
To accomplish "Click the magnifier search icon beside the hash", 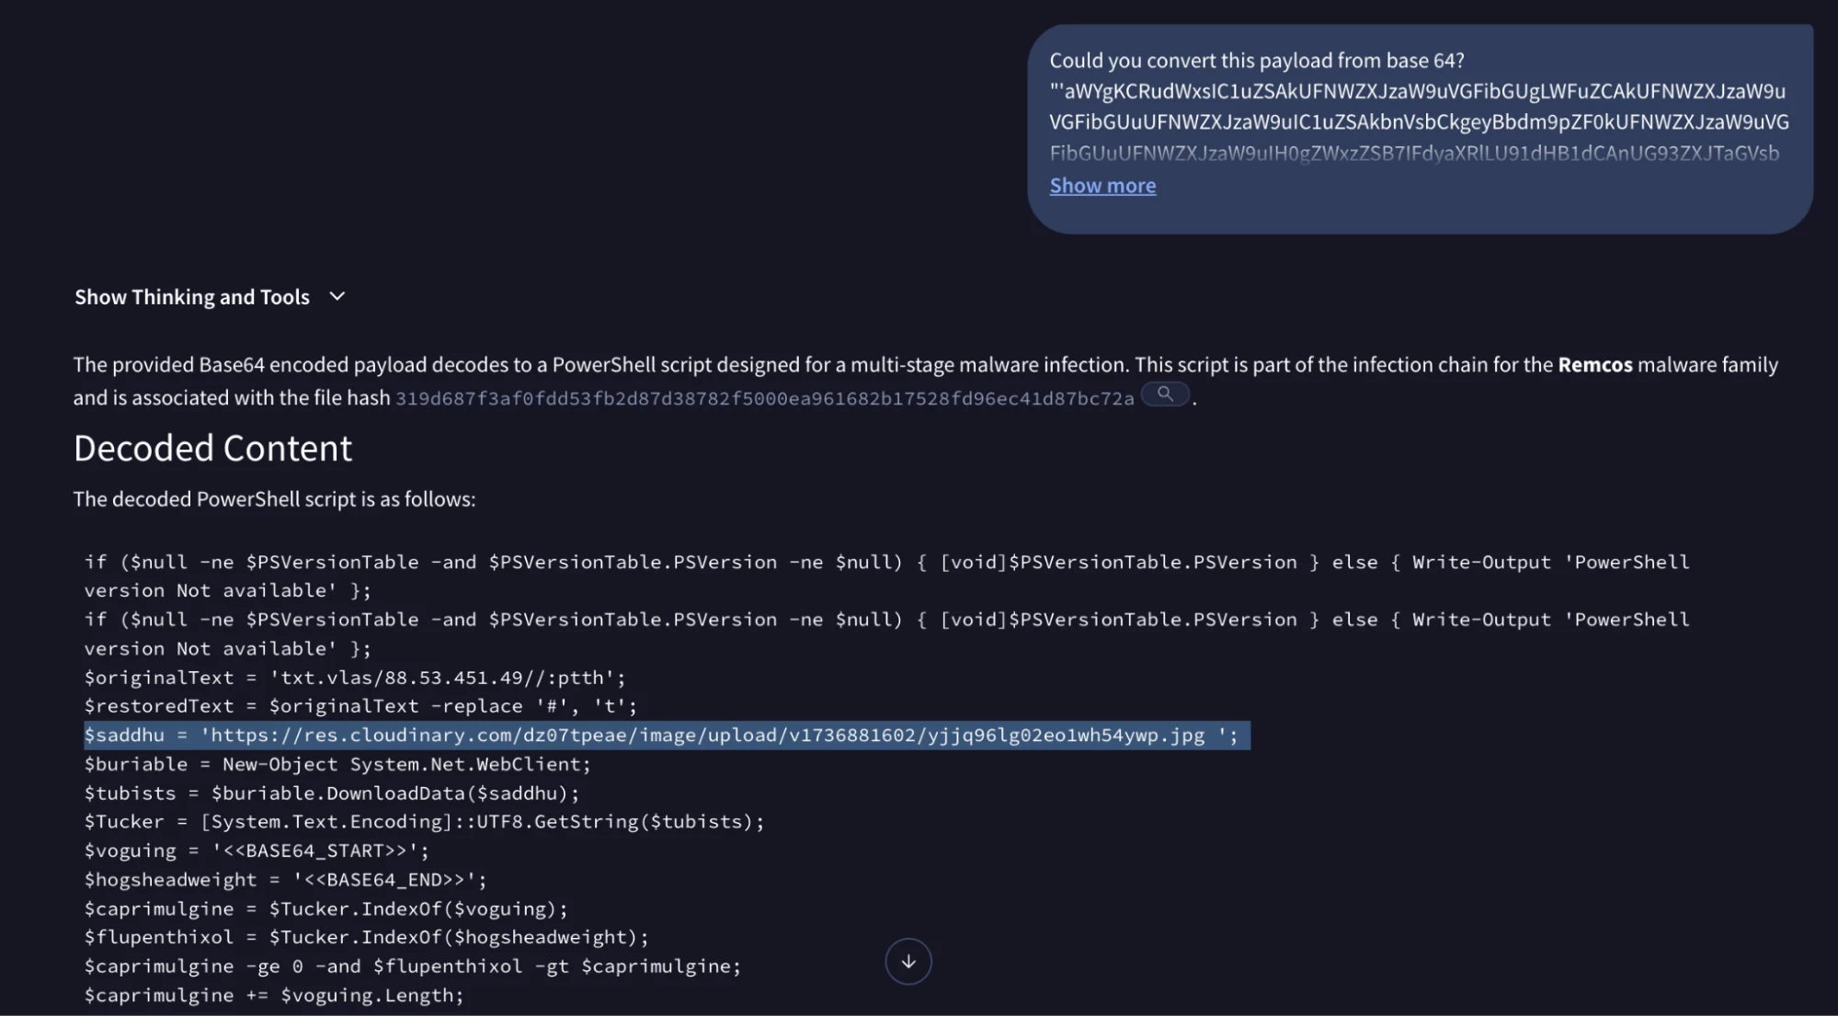I will [1165, 394].
